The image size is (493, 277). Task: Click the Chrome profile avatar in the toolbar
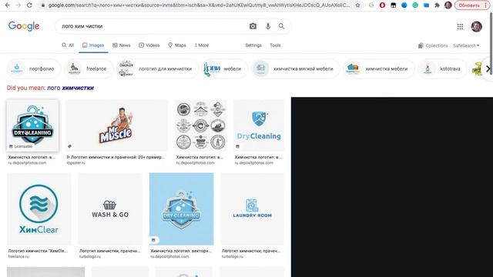click(x=448, y=5)
